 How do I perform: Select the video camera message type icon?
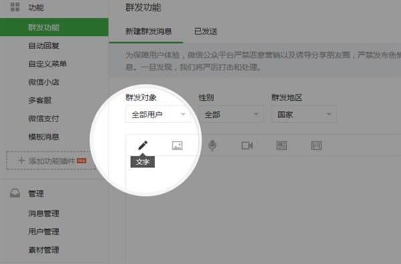247,146
